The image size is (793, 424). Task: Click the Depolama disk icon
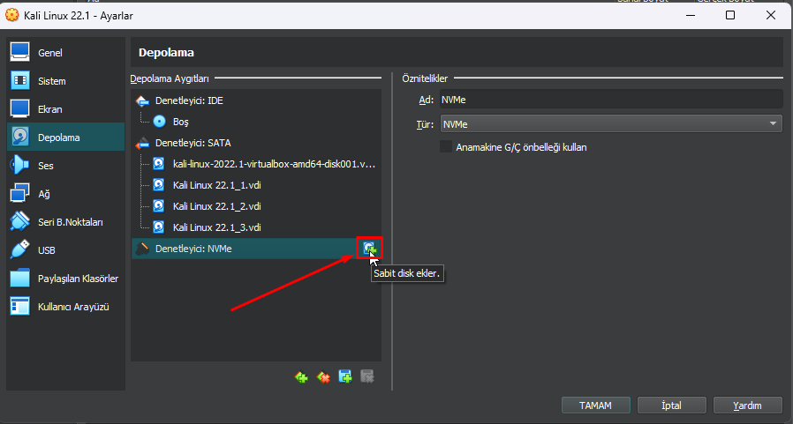(19, 137)
